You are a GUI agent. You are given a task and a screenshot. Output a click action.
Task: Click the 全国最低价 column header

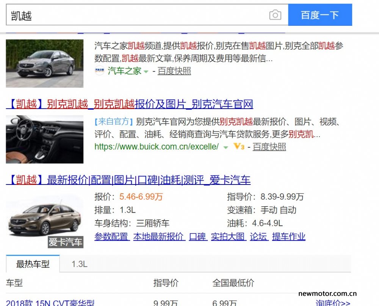[x=233, y=283]
